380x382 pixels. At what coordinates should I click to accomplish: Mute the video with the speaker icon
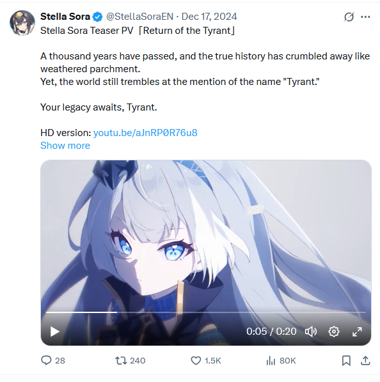[311, 332]
